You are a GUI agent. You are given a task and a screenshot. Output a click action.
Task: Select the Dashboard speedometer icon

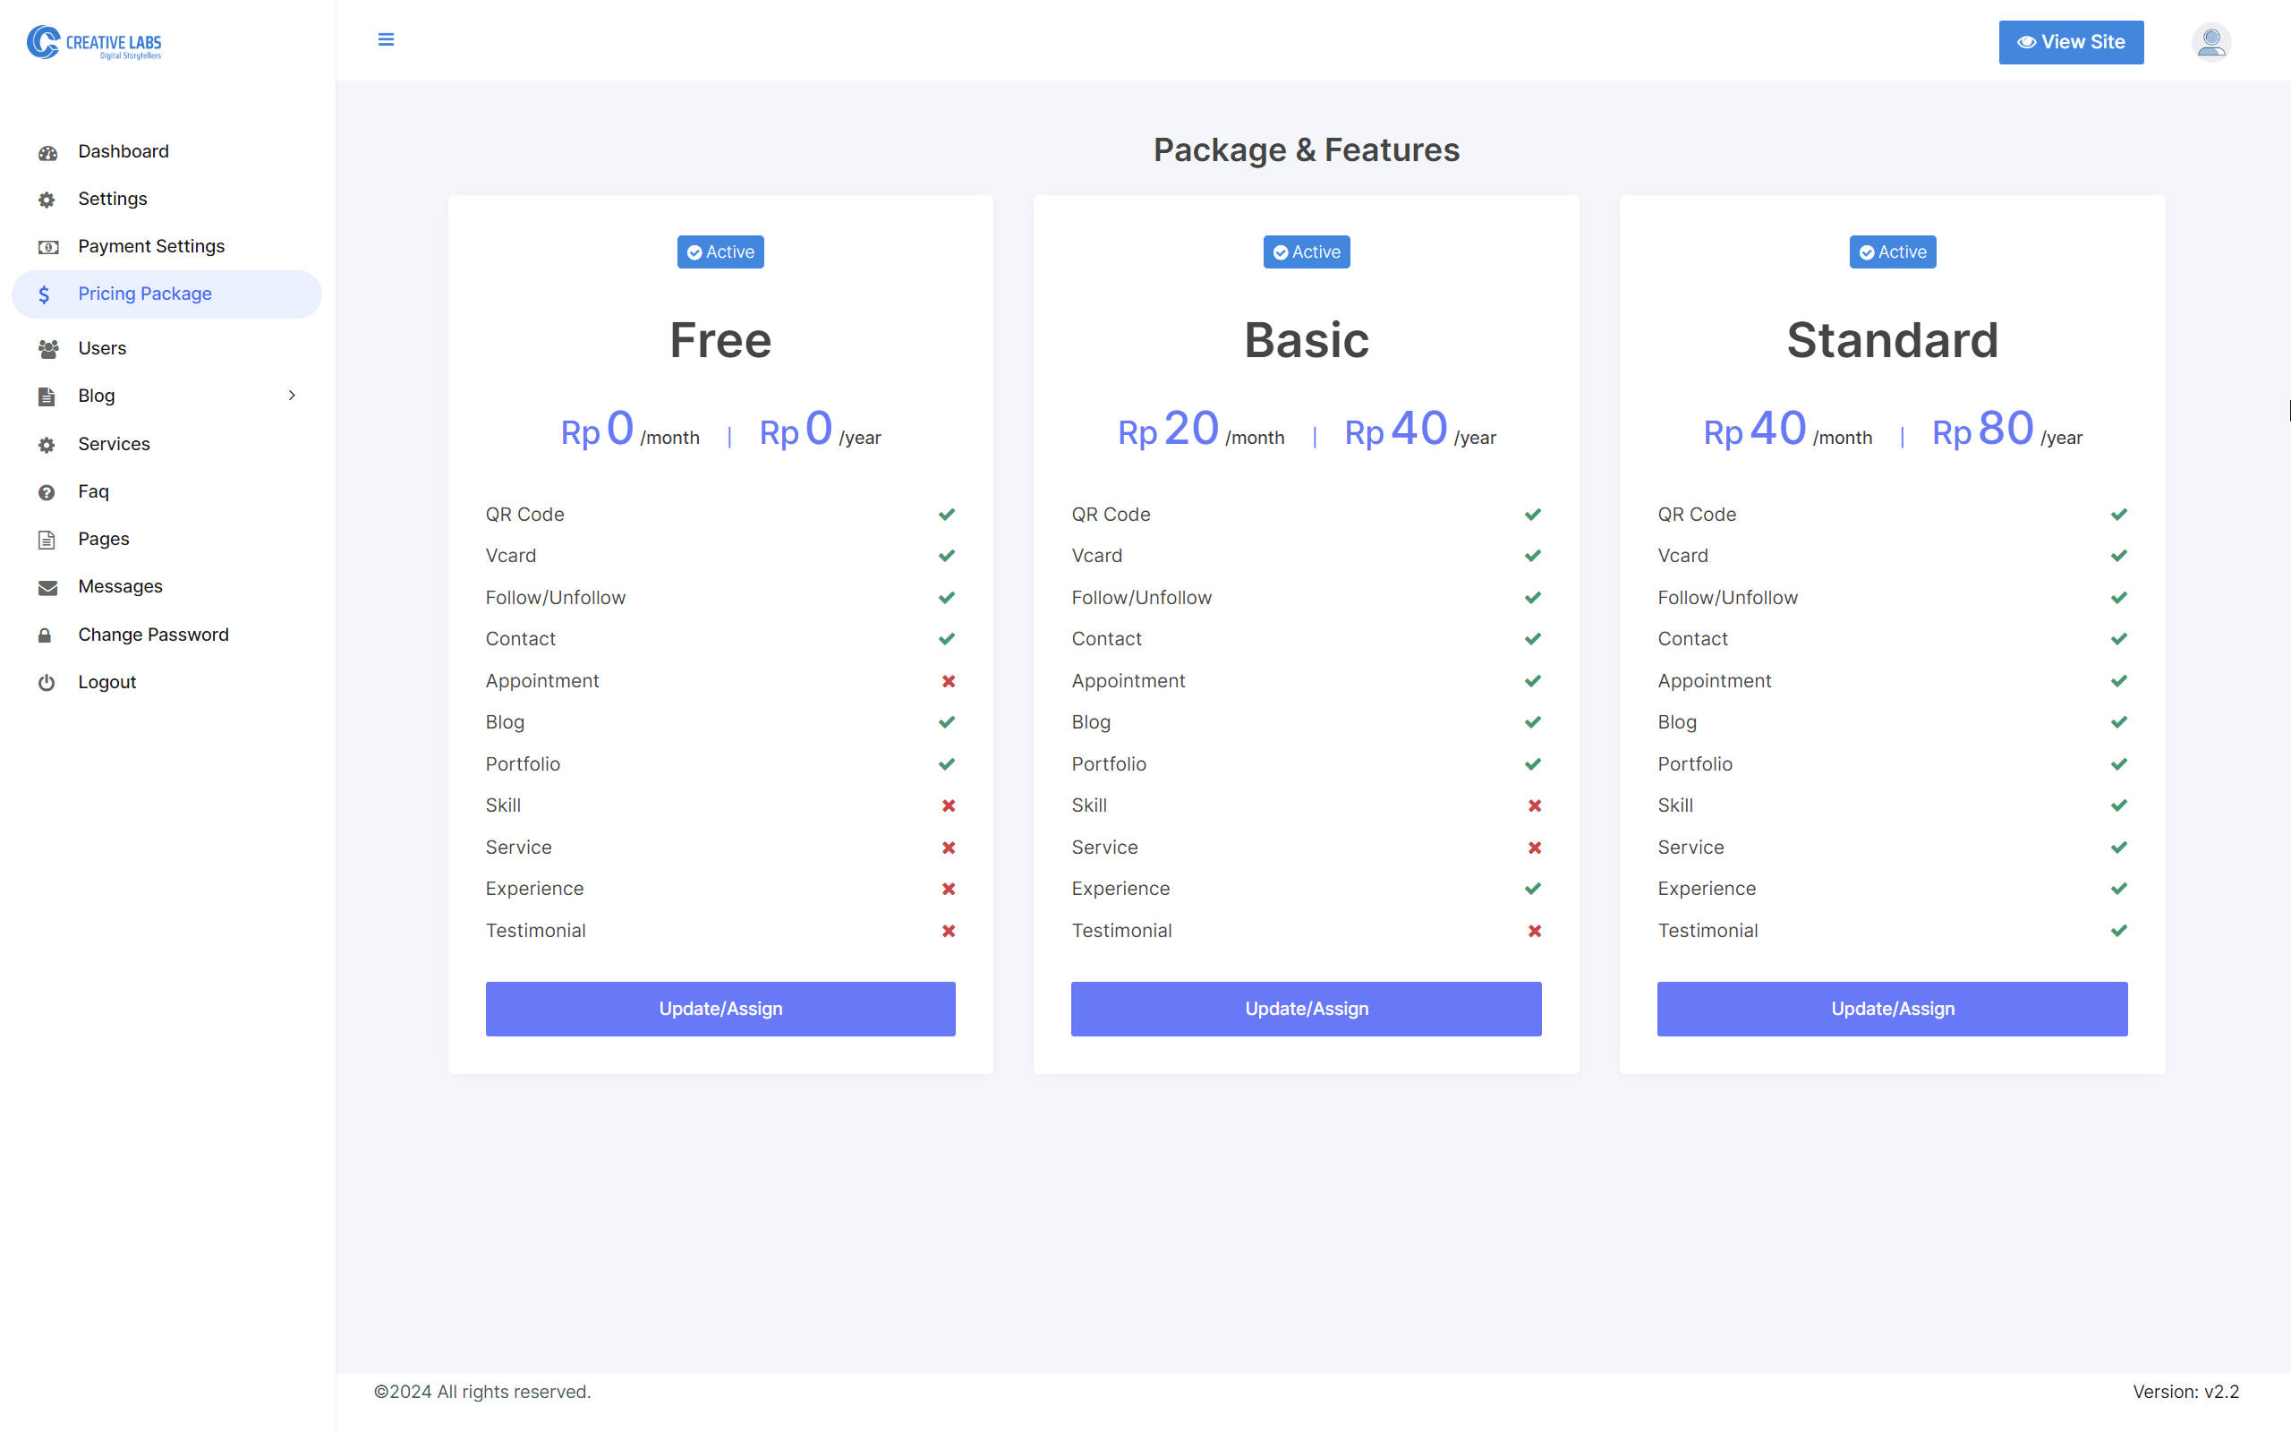47,151
